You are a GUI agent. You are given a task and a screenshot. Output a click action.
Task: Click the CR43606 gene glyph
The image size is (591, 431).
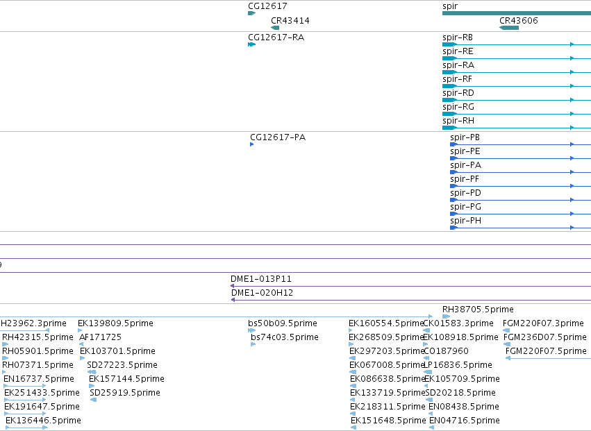pos(509,28)
